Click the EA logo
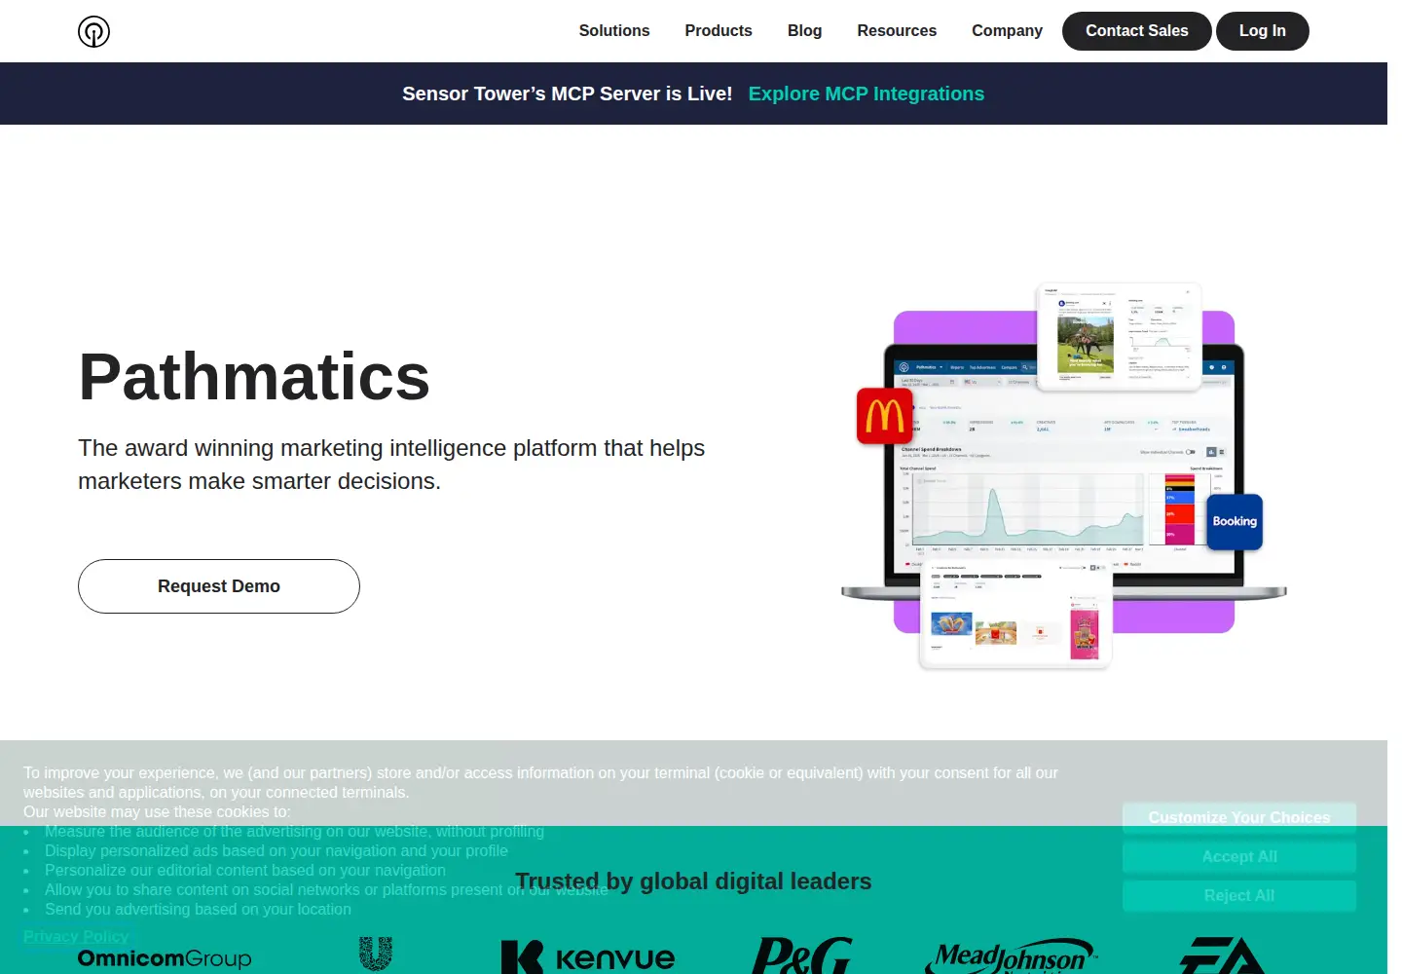The height and width of the screenshot is (974, 1402). [x=1221, y=955]
